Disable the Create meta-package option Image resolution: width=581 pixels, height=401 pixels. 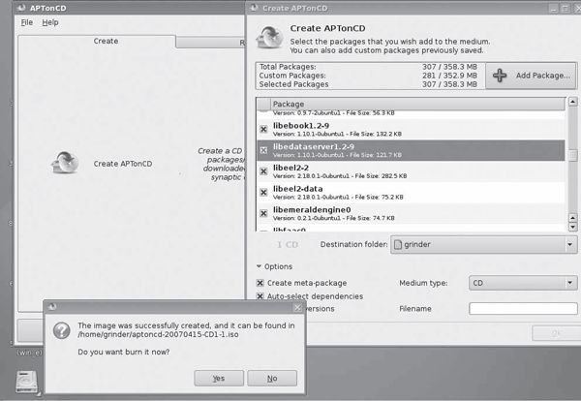[x=260, y=283]
